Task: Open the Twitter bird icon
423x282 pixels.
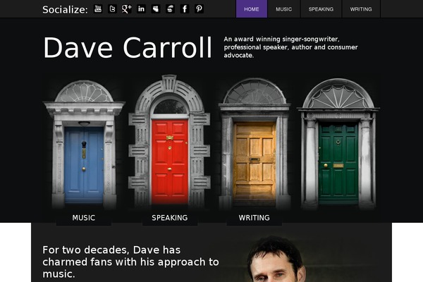Action: click(112, 9)
